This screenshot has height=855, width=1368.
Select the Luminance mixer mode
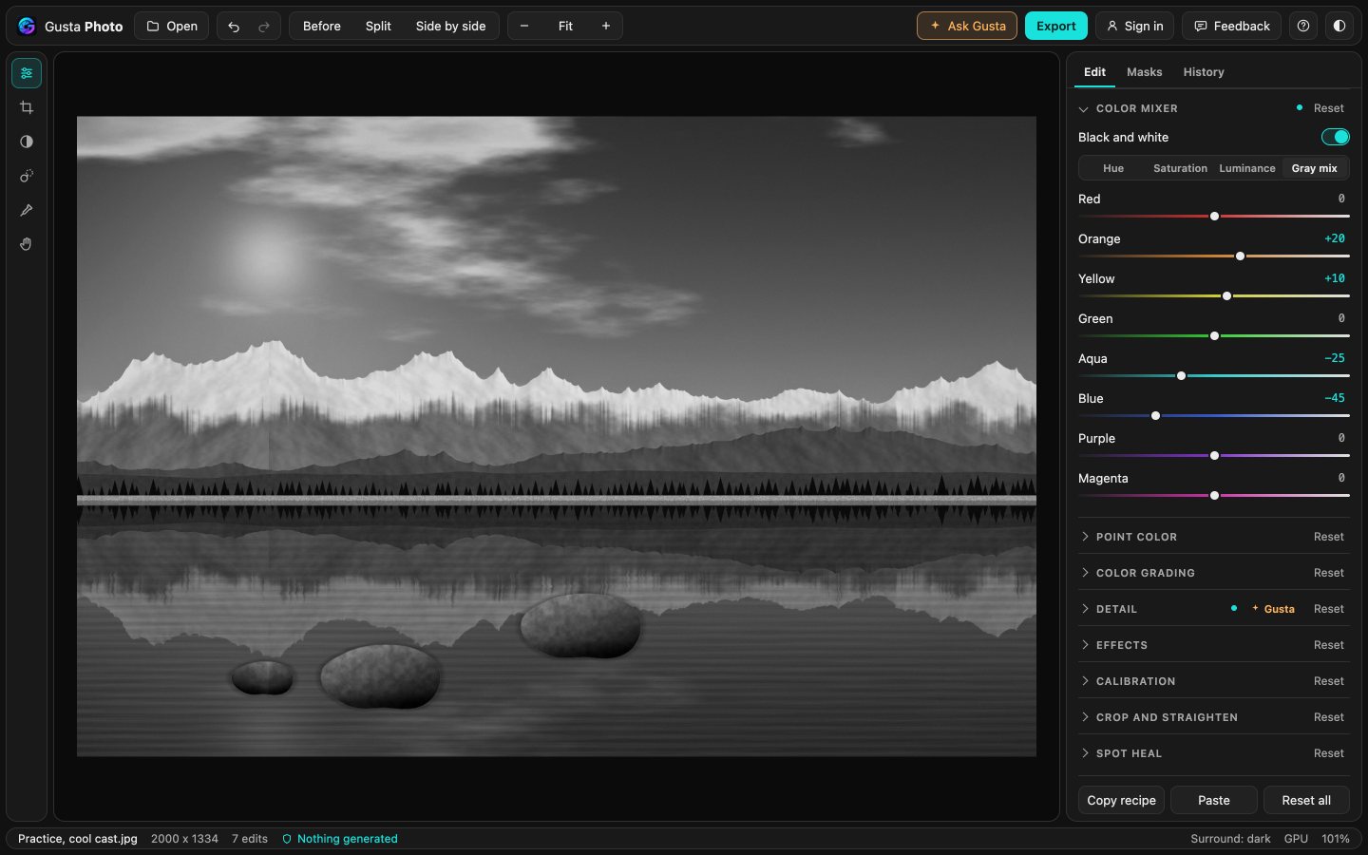point(1246,168)
